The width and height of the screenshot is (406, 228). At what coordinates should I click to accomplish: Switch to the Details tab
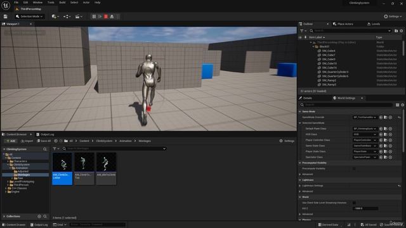(306, 98)
